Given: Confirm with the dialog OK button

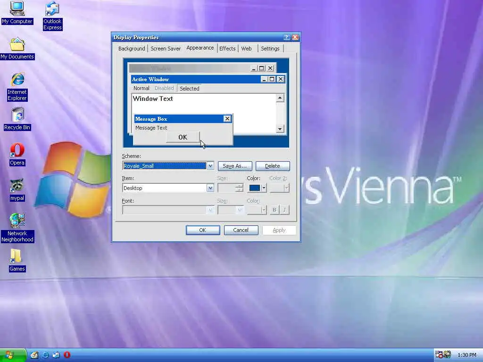Looking at the screenshot, I should pyautogui.click(x=203, y=230).
